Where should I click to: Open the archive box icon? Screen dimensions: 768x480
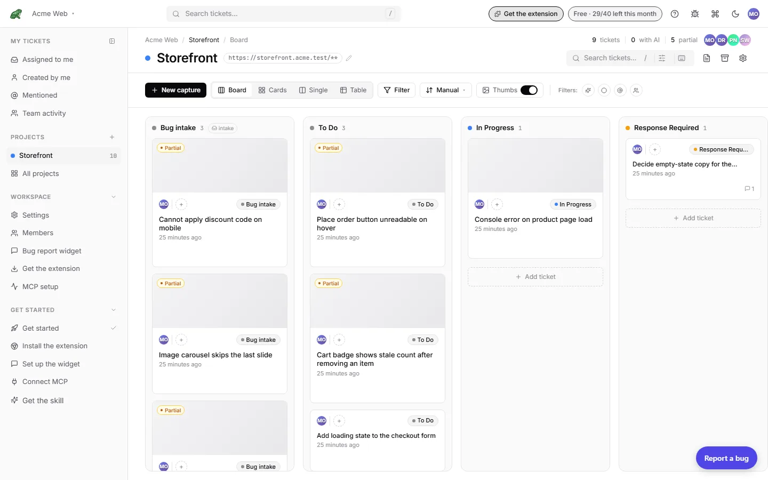pyautogui.click(x=725, y=58)
